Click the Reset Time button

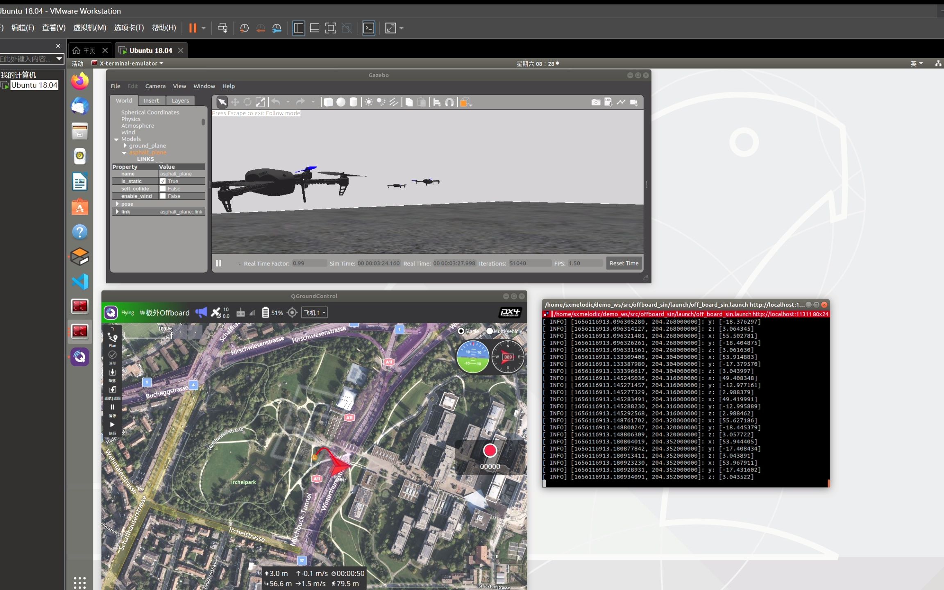pyautogui.click(x=624, y=263)
